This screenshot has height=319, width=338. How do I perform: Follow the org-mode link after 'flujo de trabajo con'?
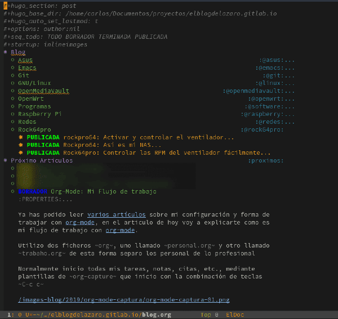120,230
